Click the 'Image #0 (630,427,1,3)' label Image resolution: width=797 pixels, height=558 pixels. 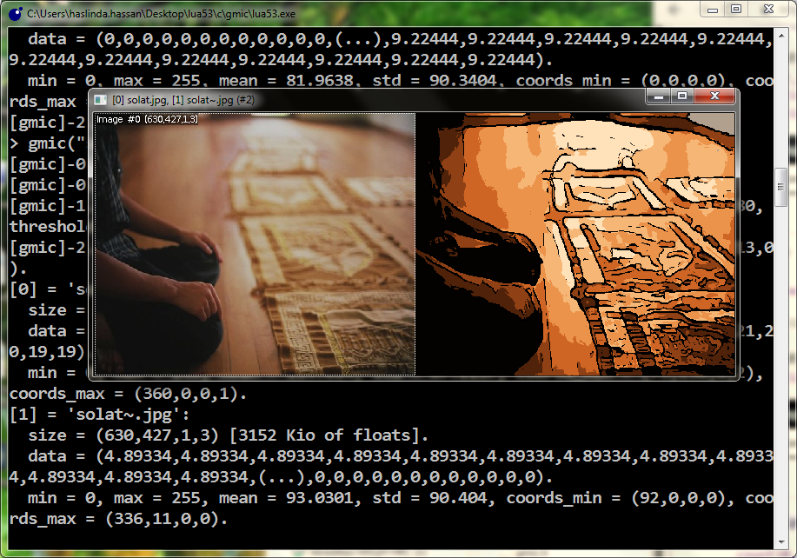147,119
